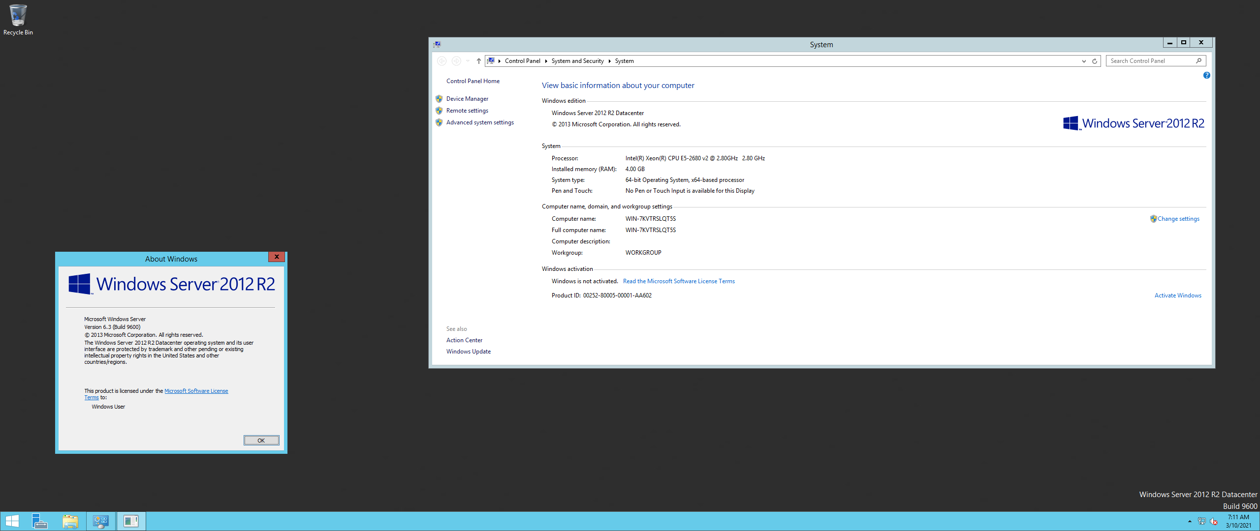This screenshot has width=1260, height=531.
Task: Open Action Center under See also
Action: pos(464,340)
